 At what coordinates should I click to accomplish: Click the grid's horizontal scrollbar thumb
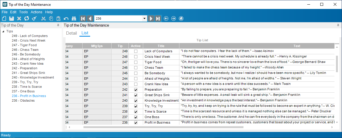pyautogui.click(x=163, y=127)
